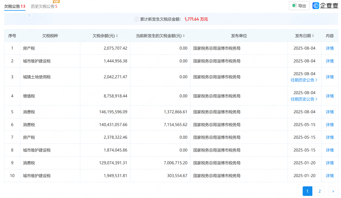Expand 往期历史公告 for 城镇土地使用税 row
This screenshot has height=198, width=341.
click(304, 80)
